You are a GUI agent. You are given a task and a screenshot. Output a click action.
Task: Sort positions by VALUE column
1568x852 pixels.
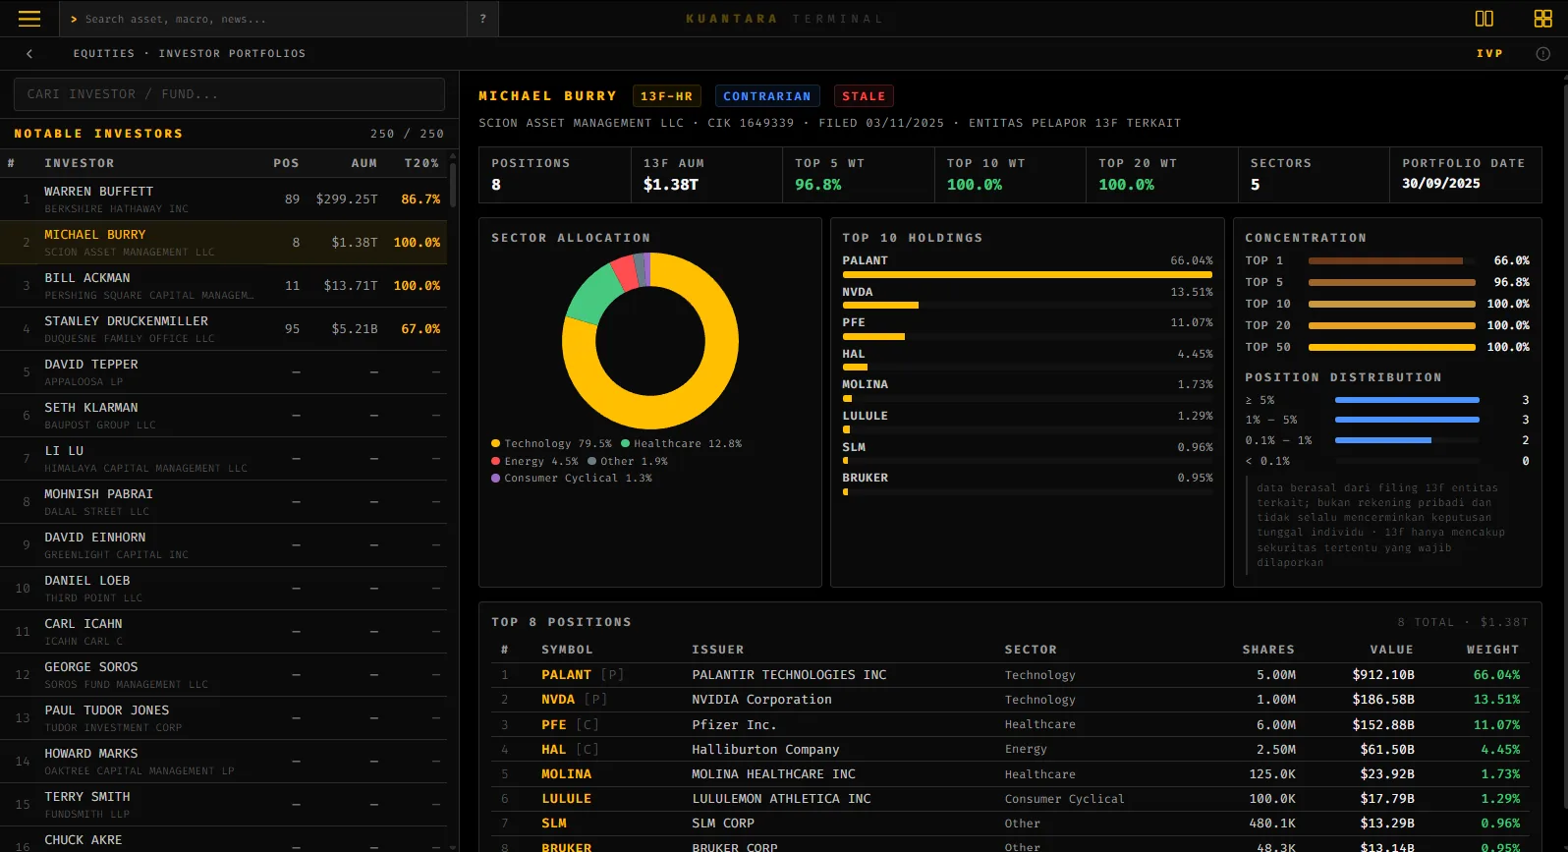[x=1392, y=650]
